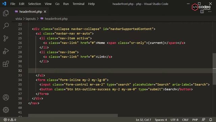Screen dimensions: 216x122
Task: Change encoding via UTF-8 status entry
Action: [174, 120]
